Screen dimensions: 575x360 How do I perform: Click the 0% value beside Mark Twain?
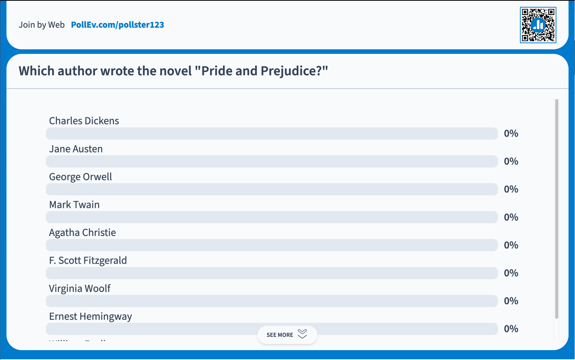tap(511, 217)
